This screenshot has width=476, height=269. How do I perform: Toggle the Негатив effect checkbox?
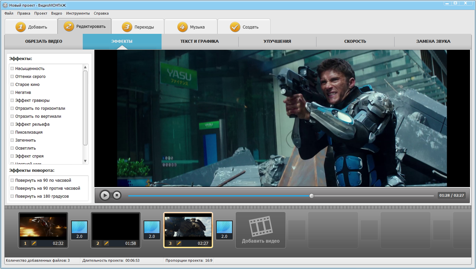click(12, 93)
